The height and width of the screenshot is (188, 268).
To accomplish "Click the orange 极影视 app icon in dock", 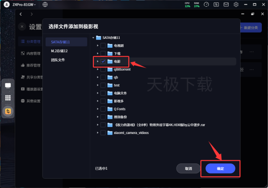I will point(8,111).
